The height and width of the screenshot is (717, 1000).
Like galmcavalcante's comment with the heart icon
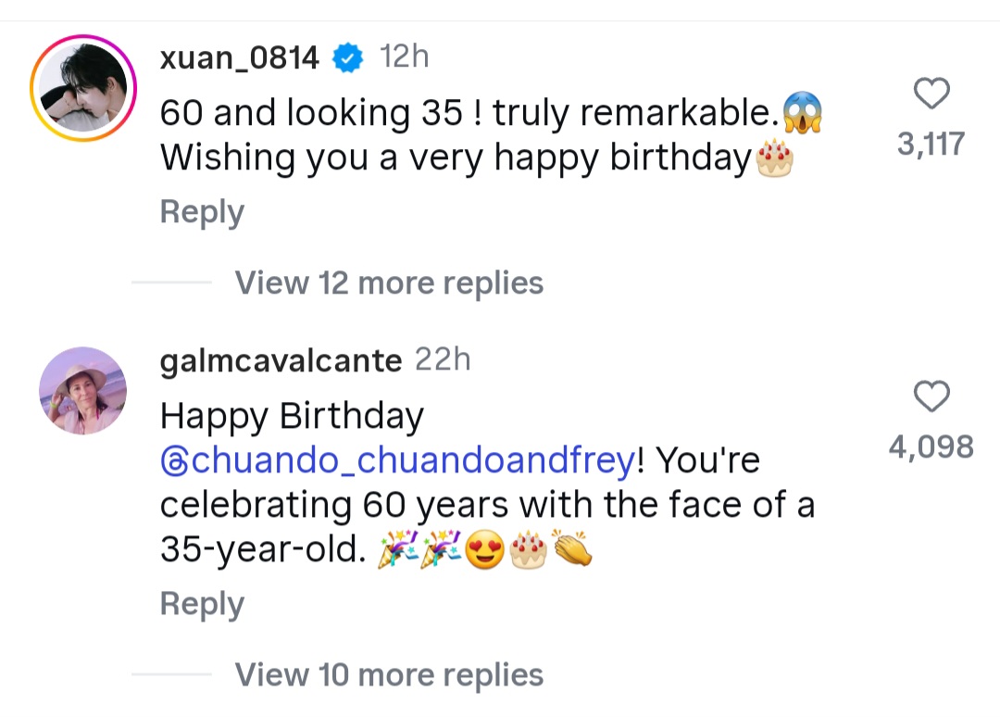click(x=931, y=396)
